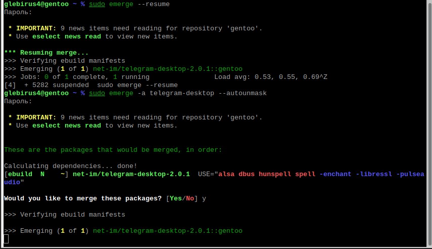Click the underlined sudo before emerge -a telegram-desktop
This screenshot has height=249, width=432.
(x=97, y=93)
